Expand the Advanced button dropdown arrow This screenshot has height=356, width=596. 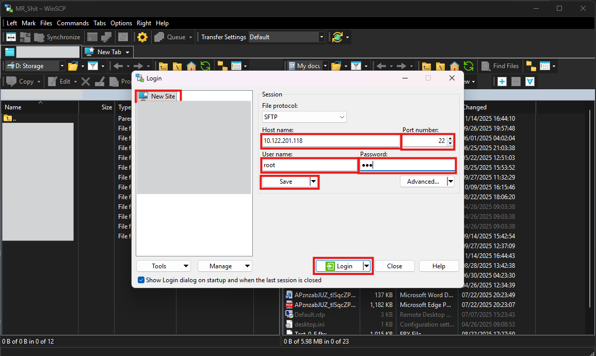coord(450,182)
